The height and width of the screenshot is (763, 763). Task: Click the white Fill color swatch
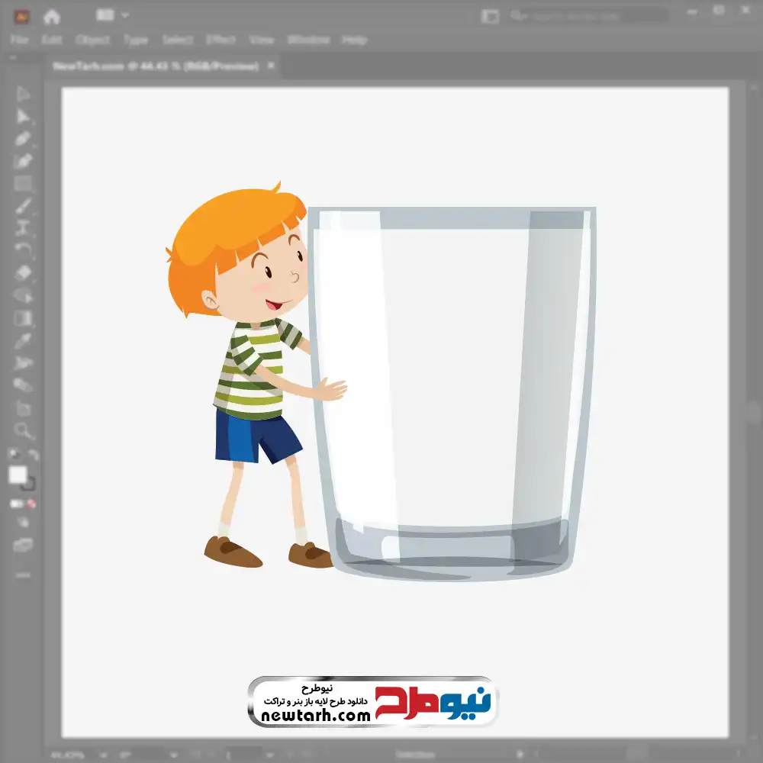coord(18,475)
